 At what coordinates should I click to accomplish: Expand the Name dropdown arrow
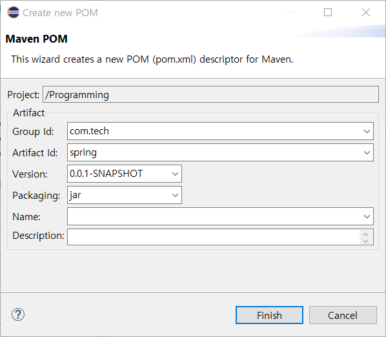click(x=367, y=216)
